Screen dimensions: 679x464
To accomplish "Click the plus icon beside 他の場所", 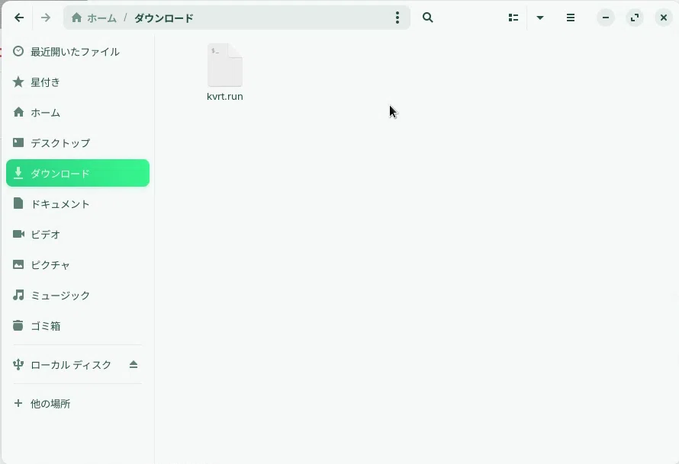I will point(18,404).
